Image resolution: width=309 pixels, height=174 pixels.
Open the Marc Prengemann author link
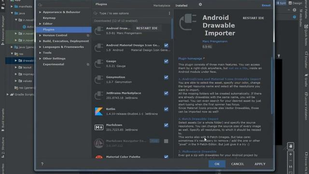tap(215, 42)
